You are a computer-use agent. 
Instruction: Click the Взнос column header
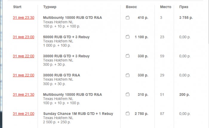pos(131,7)
